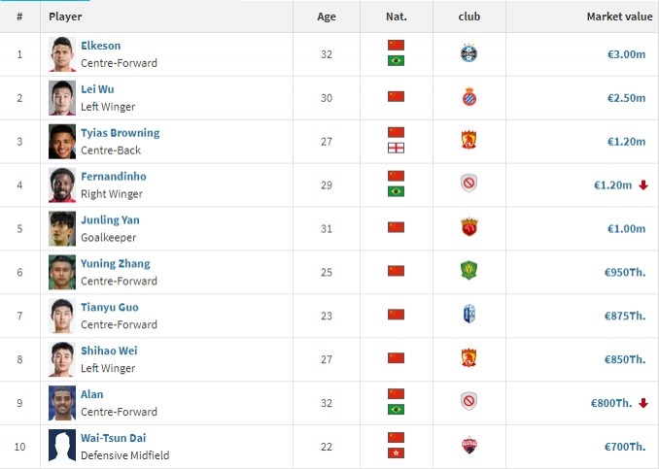The height and width of the screenshot is (469, 659).
Task: Click Tianyu Guo's blue club crest
Action: [x=468, y=315]
